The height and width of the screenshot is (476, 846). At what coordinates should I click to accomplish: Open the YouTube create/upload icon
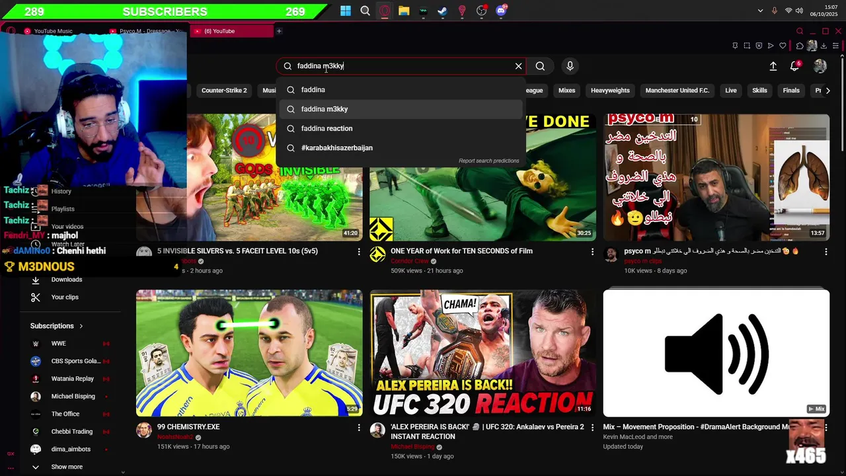point(773,66)
